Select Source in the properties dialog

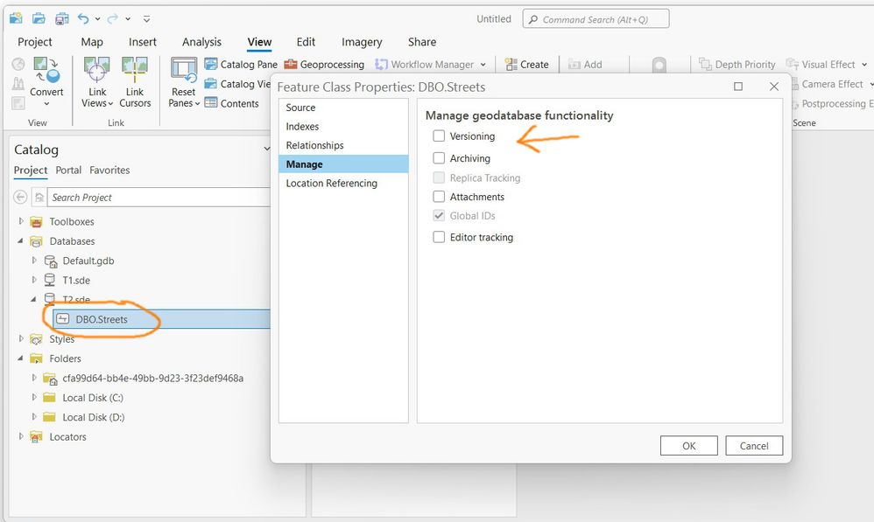pyautogui.click(x=343, y=108)
